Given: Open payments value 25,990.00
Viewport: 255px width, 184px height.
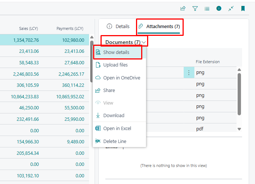Looking at the screenshot, I should [x=74, y=119].
